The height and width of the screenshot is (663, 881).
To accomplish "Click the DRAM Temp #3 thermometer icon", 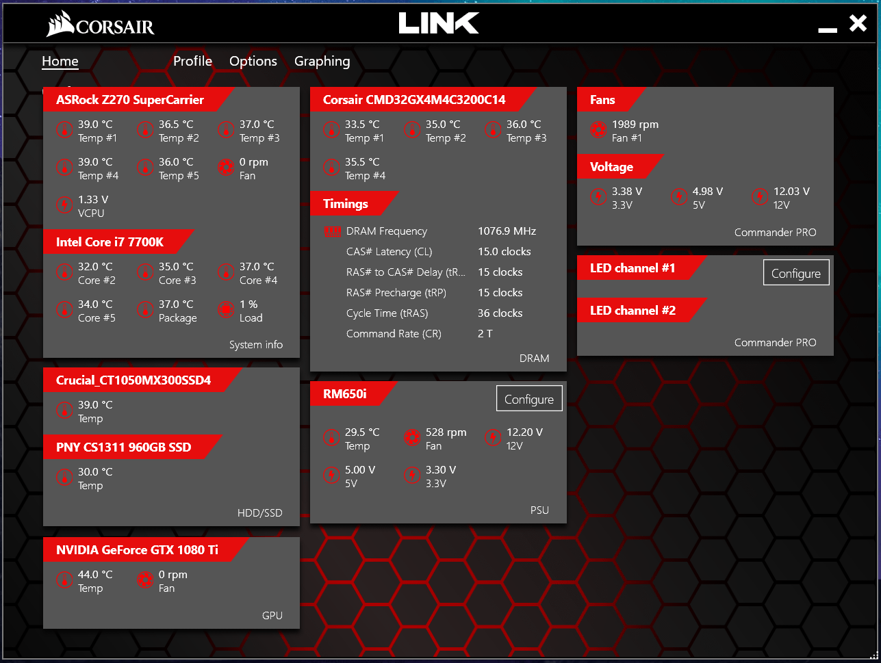I will click(493, 130).
